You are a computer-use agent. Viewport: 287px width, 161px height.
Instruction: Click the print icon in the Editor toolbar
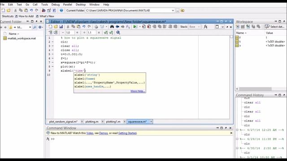coord(96,27)
